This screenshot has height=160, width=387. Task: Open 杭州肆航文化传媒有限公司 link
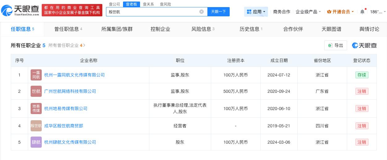coord(70,142)
